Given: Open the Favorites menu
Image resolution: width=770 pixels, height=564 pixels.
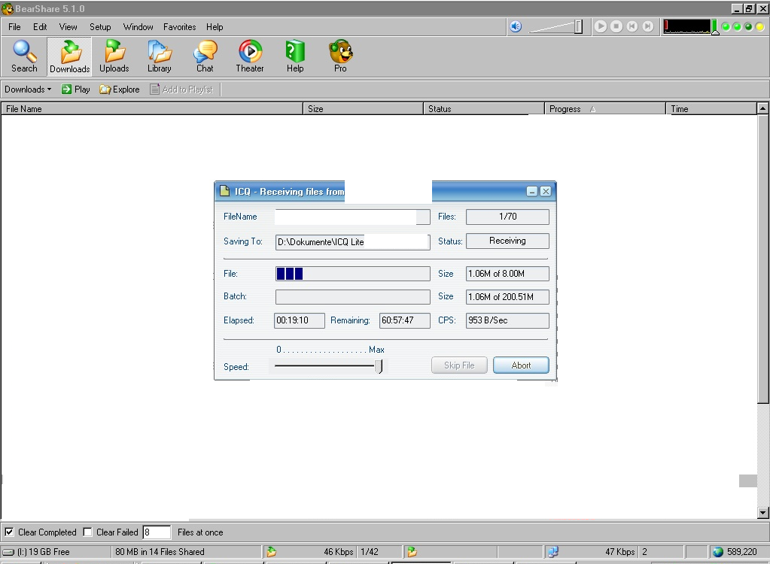Looking at the screenshot, I should pyautogui.click(x=180, y=27).
